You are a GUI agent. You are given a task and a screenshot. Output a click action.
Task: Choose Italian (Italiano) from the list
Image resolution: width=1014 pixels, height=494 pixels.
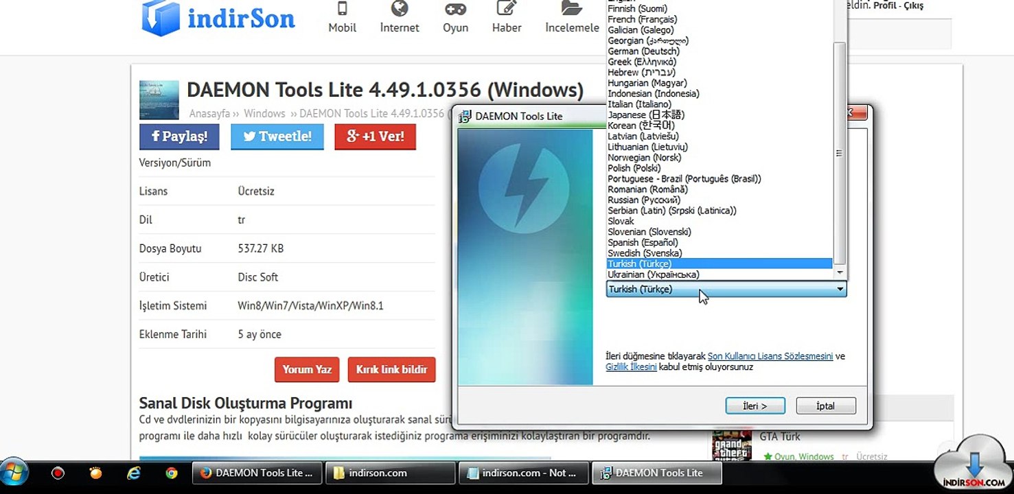click(x=719, y=104)
